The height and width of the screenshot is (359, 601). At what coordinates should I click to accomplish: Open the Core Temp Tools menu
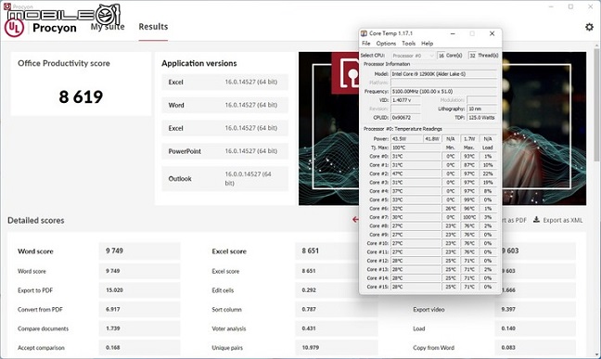pos(408,44)
